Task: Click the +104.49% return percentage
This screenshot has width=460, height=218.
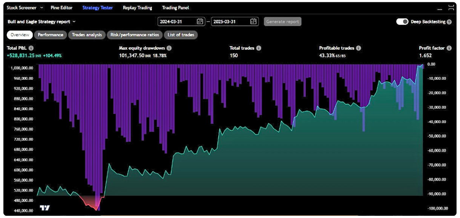Action: click(x=52, y=56)
